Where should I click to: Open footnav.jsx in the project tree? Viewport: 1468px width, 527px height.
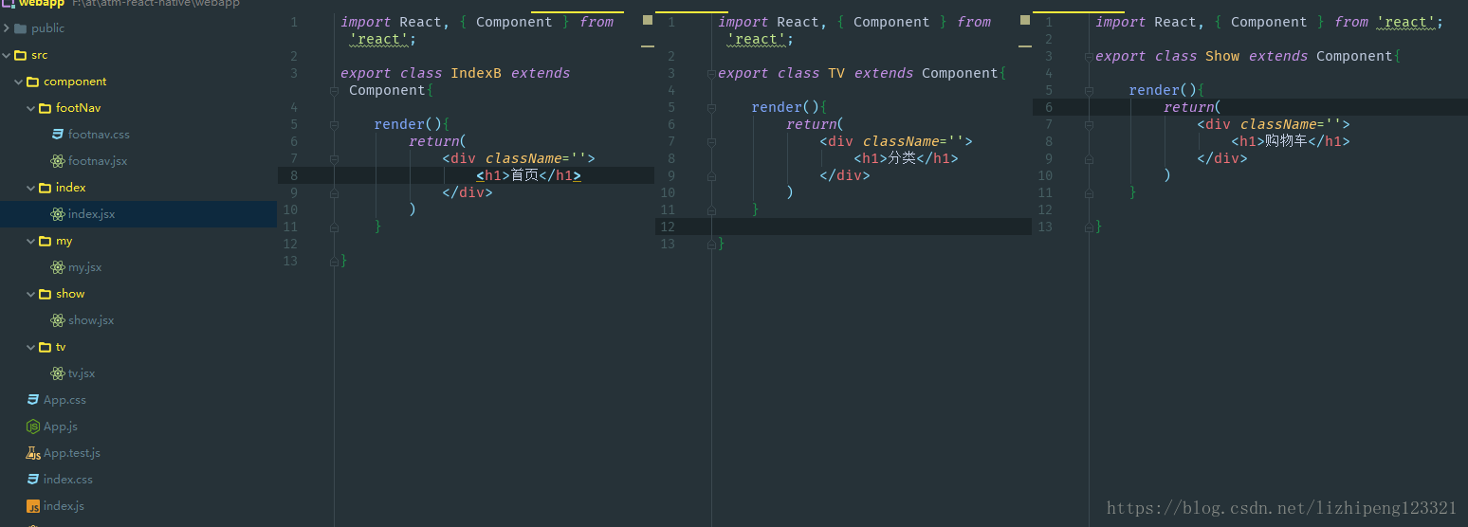click(98, 161)
